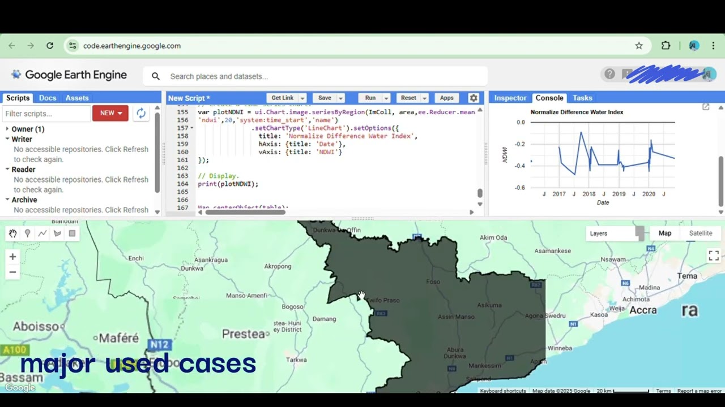Open the Reset dropdown arrow
This screenshot has height=407, width=725.
coord(424,98)
